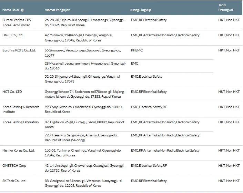Select the Bureau Veritas CPS Korea Tech Limited name

[x=17, y=22]
